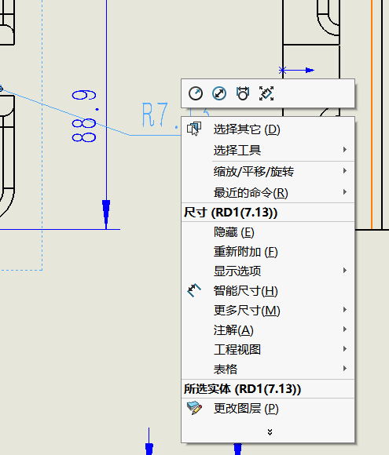The image size is (389, 455).
Task: Choose 重新附加 (F) menu entry
Action: [268, 252]
